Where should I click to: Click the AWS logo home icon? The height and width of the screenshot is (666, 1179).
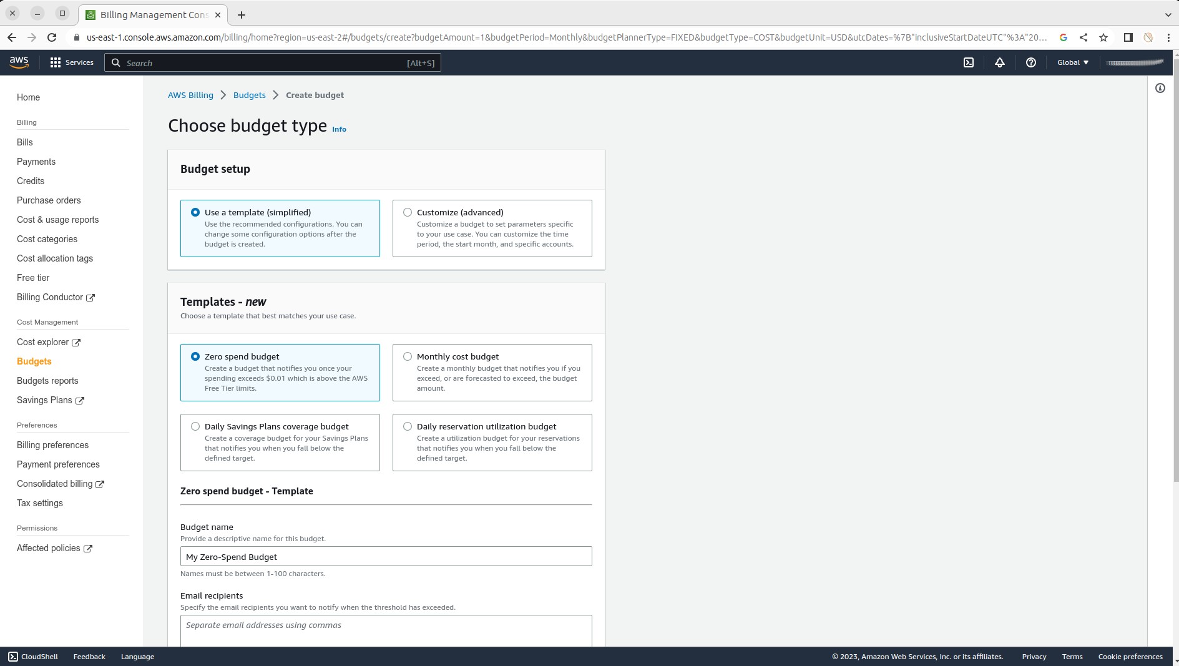click(19, 62)
